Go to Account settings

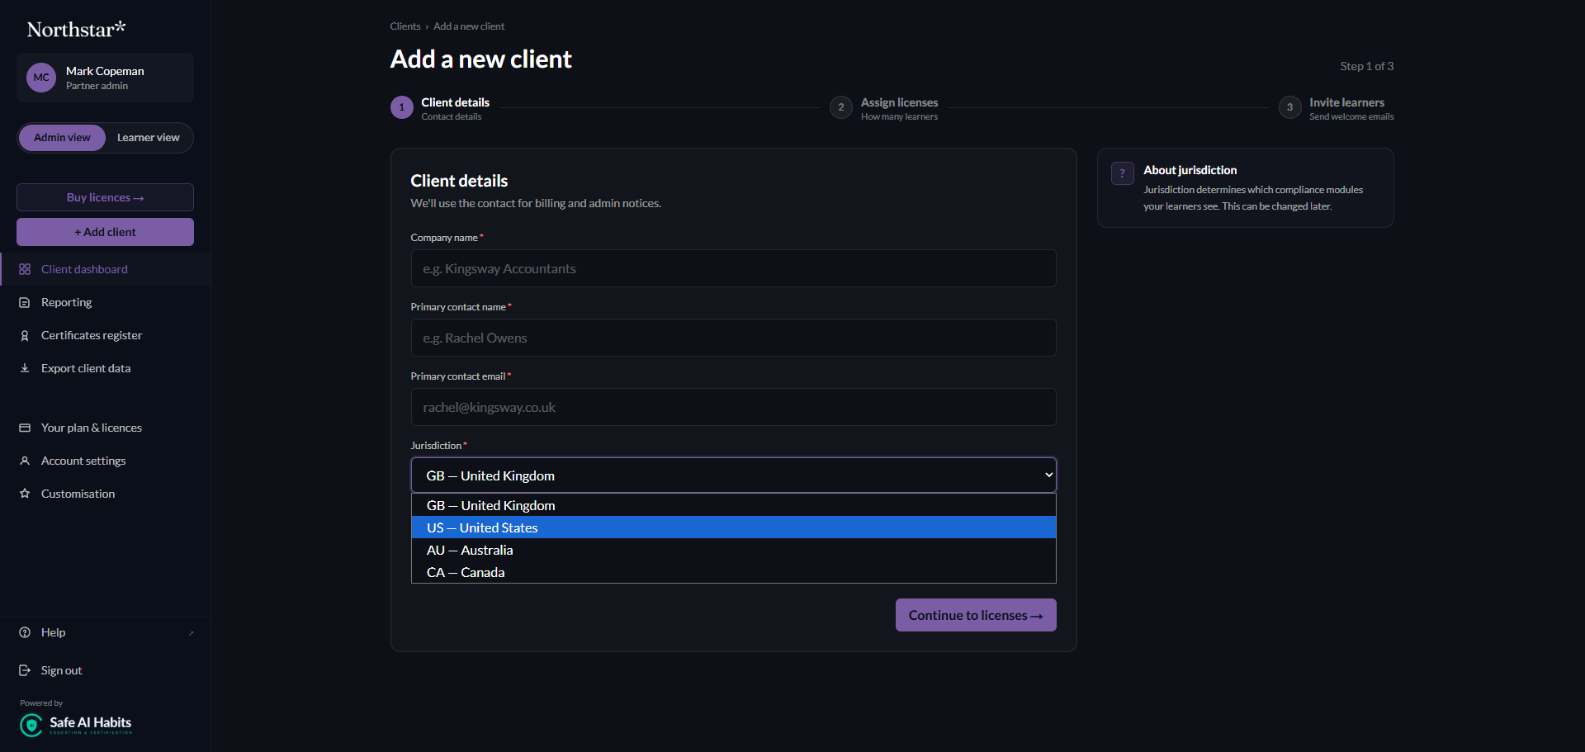click(105, 461)
